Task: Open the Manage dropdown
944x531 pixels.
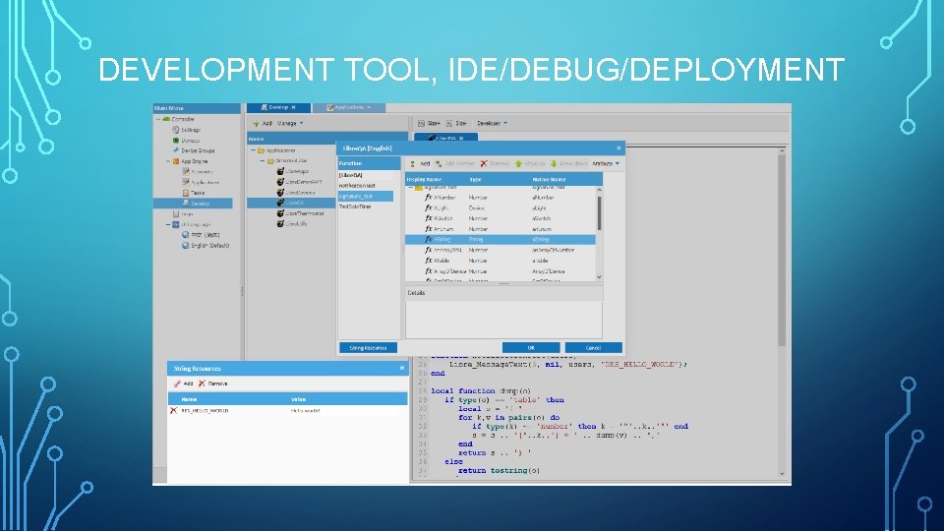Action: 290,124
